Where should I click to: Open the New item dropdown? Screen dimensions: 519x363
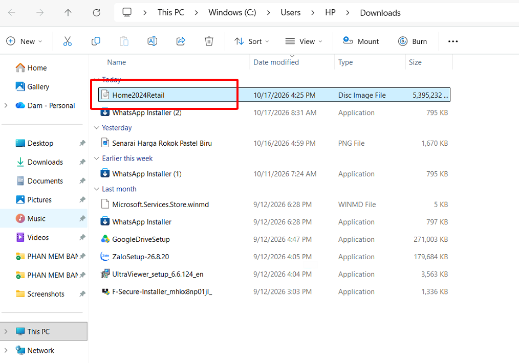pos(25,41)
